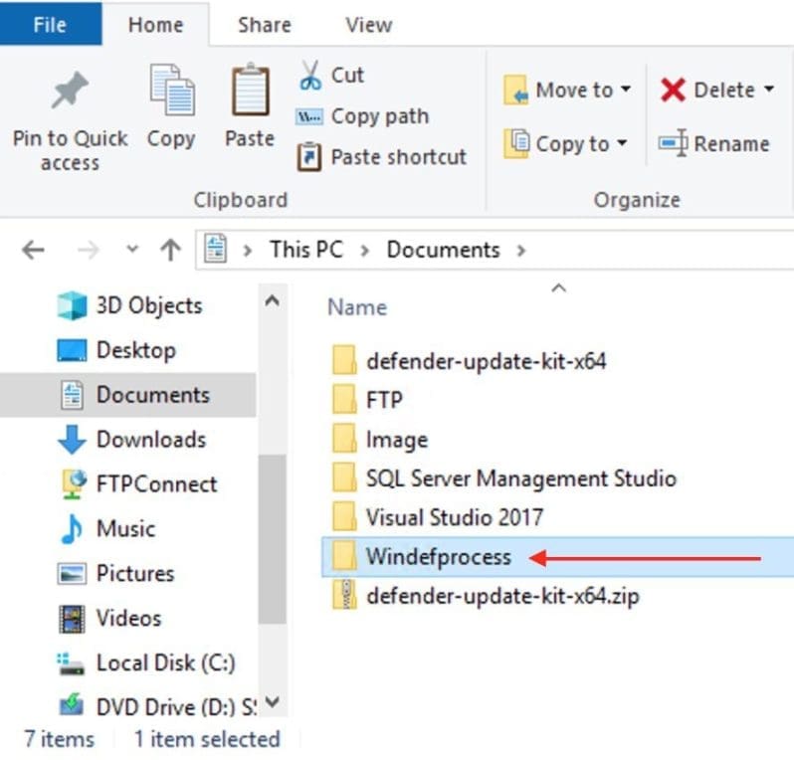794x760 pixels.
Task: Select Downloads in the navigation pane
Action: [x=150, y=439]
